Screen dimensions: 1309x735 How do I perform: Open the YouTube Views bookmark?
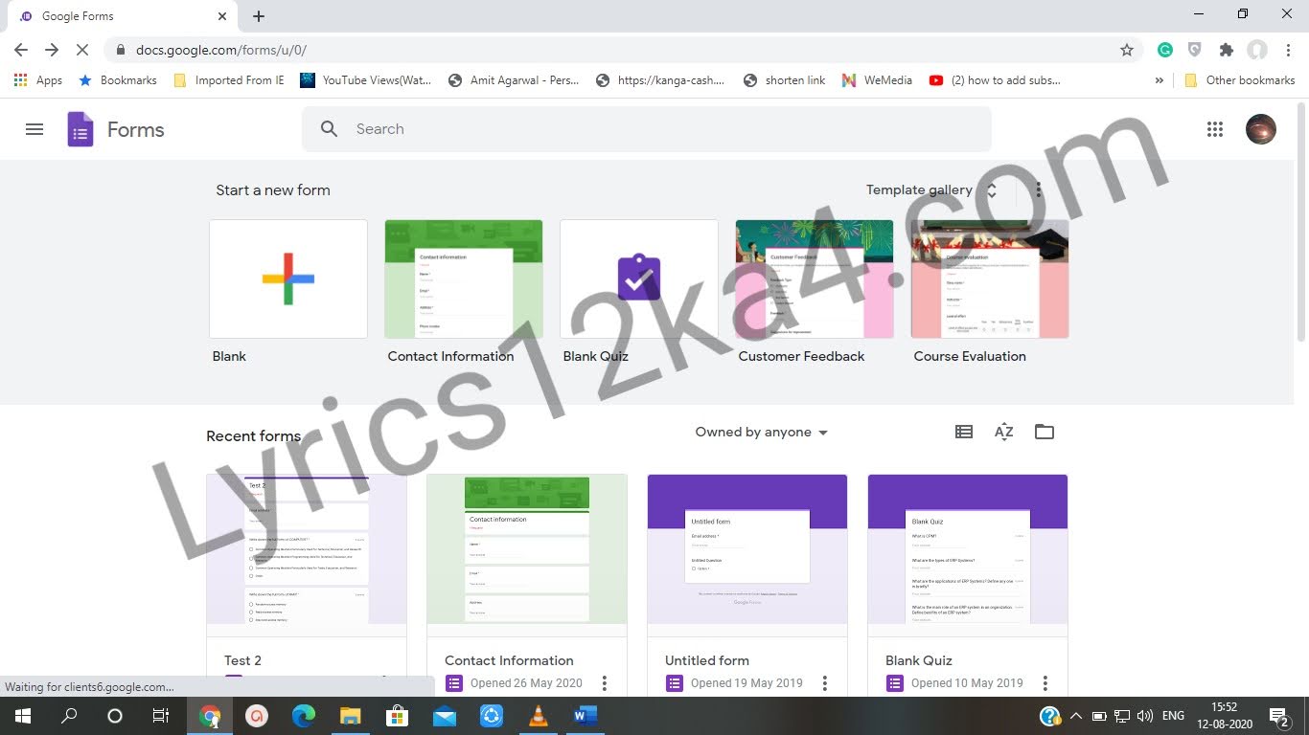[366, 80]
